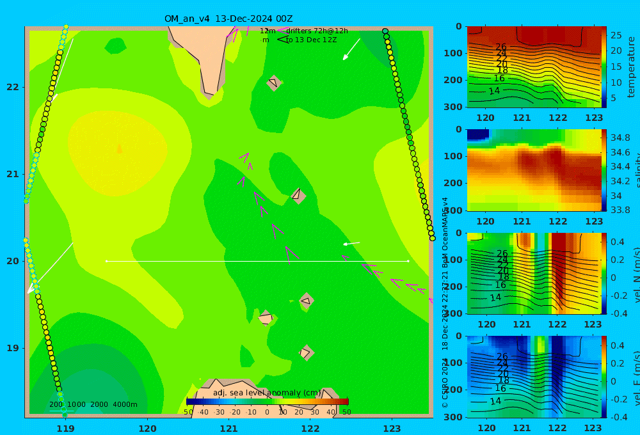
Task: Click the small island near 22°N east of Taiwan
Action: pyautogui.click(x=274, y=83)
